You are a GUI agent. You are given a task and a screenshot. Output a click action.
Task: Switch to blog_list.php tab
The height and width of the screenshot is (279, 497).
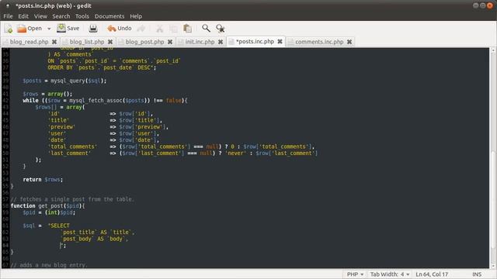tap(87, 42)
